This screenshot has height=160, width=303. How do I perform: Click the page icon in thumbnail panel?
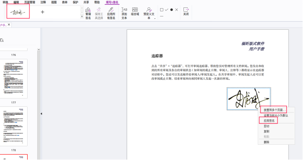2,40
